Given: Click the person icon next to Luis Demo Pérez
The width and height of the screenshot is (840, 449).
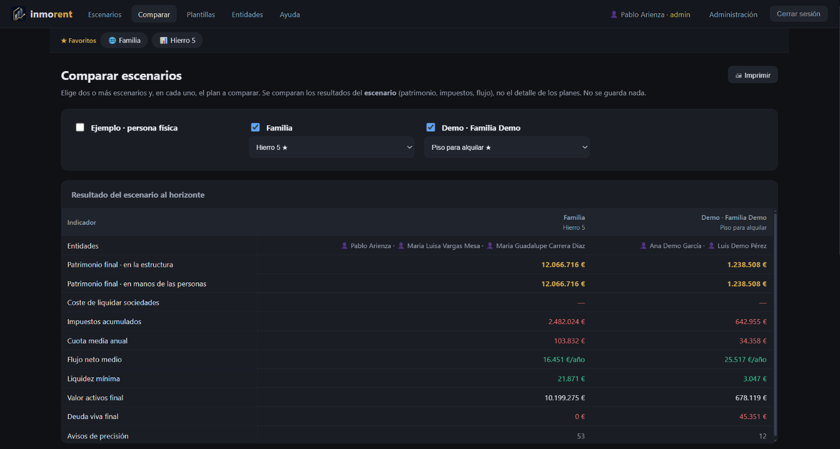Looking at the screenshot, I should tap(712, 245).
